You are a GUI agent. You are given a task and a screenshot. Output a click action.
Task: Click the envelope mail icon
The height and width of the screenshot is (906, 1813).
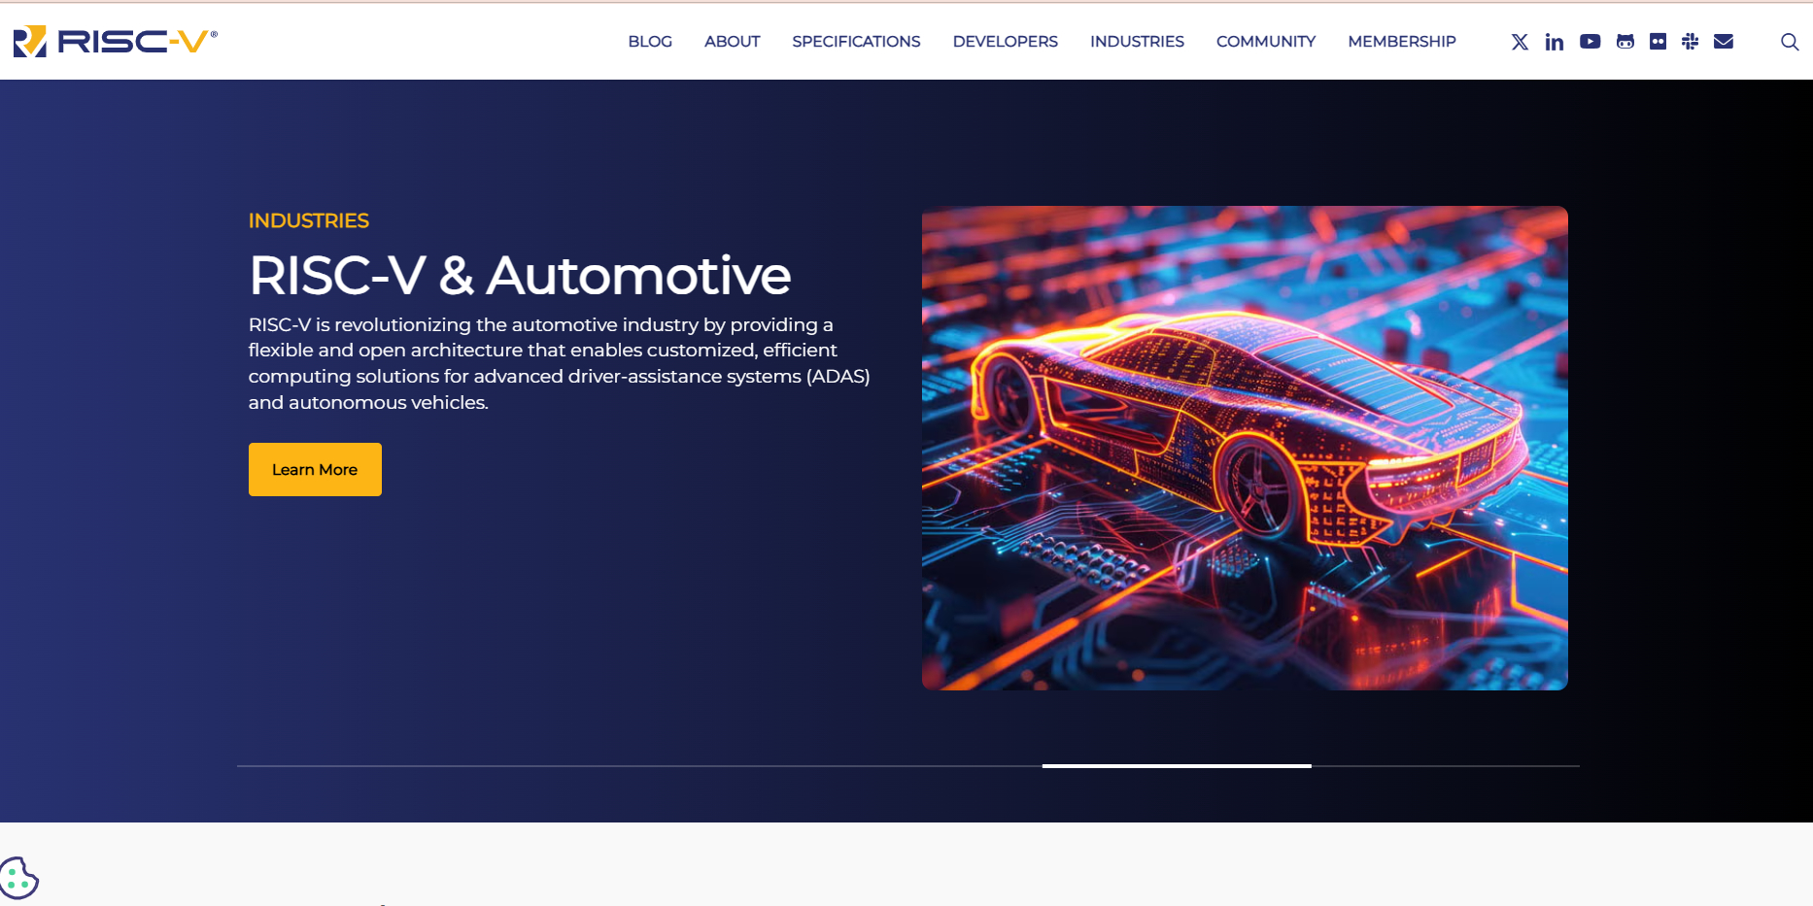(x=1724, y=42)
